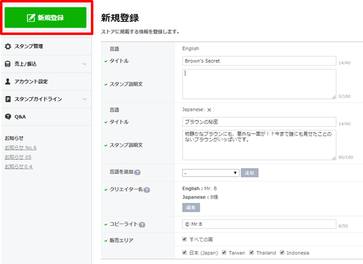Image resolution: width=363 pixels, height=264 pixels.
Task: Click the English title field Brown's Secret
Action: point(259,61)
